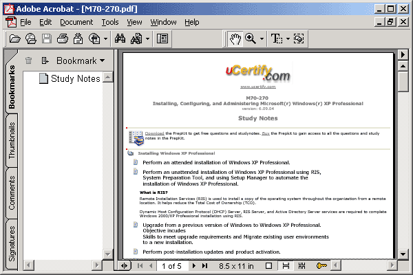Click the trash Delete bookmark icon
This screenshot has height=275, width=413.
(x=28, y=60)
